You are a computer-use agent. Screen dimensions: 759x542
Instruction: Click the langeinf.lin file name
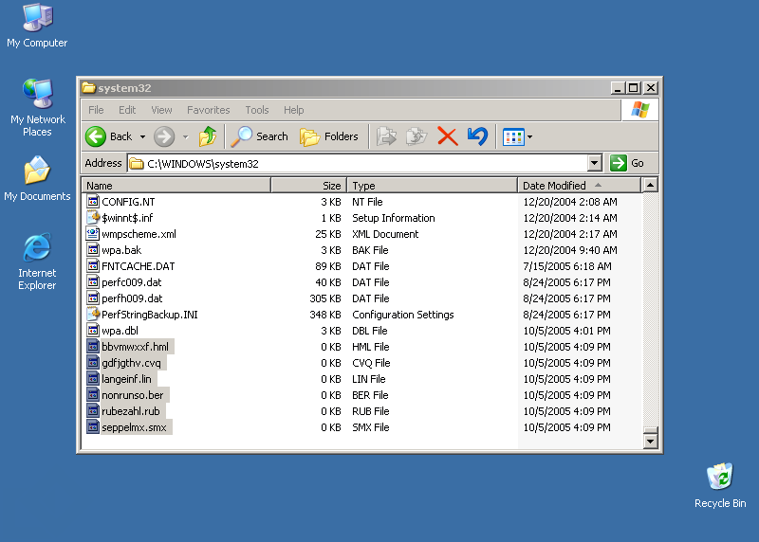tap(126, 379)
